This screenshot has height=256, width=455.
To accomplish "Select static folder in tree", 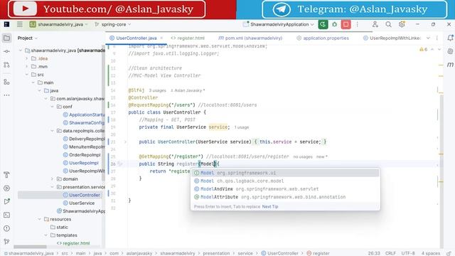I will pyautogui.click(x=62, y=228).
